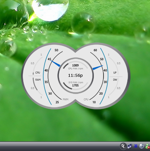Click the blue needle on the CPU temperature gauge
Screen dimensions: 150x151
tap(98, 68)
